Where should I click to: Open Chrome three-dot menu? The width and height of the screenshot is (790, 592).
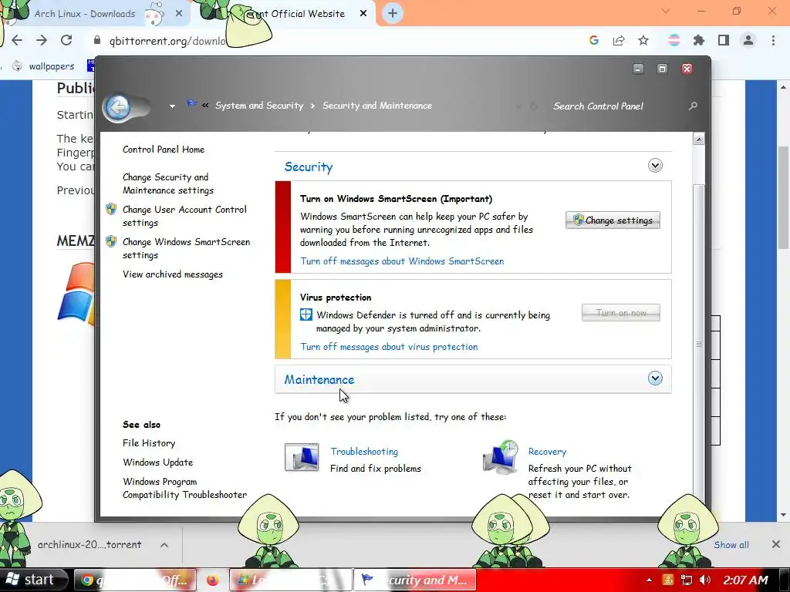[773, 40]
